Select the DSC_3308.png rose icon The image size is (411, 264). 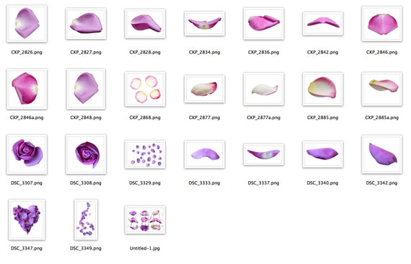(x=86, y=154)
